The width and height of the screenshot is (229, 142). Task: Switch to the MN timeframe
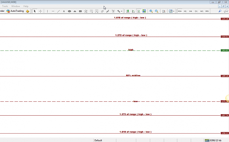(207, 11)
